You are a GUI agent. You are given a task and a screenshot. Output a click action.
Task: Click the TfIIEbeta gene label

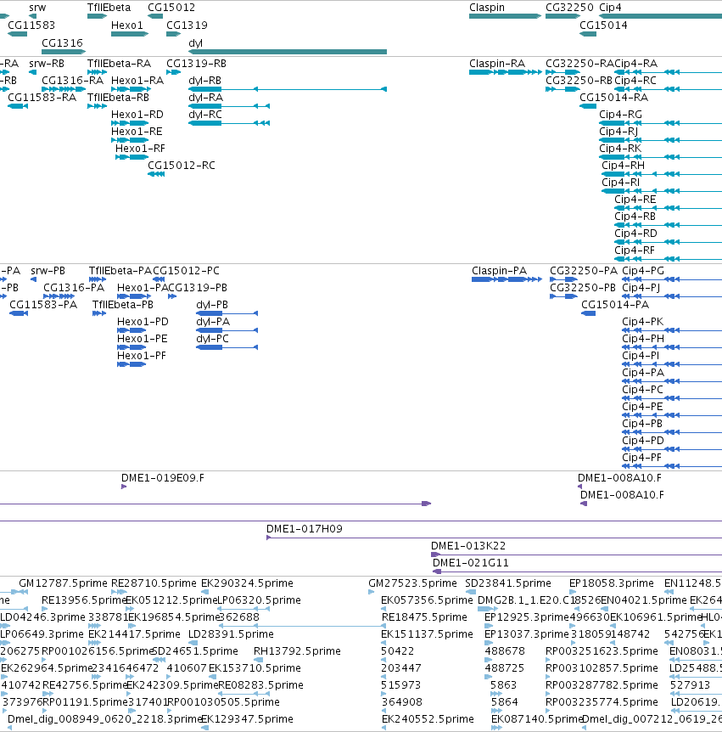point(109,8)
